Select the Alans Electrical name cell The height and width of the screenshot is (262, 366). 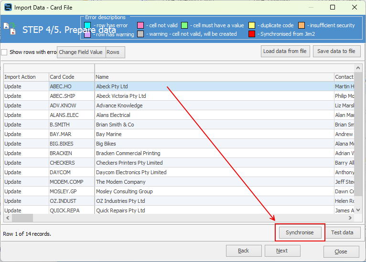click(214, 115)
